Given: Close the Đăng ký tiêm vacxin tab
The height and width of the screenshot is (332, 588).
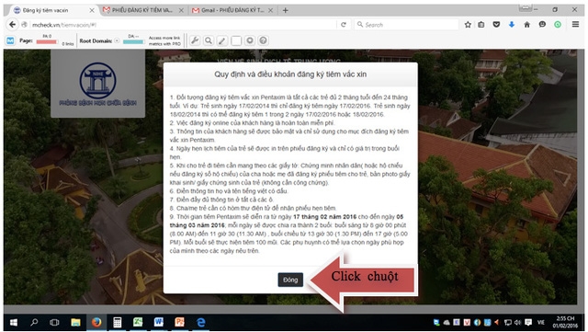Looking at the screenshot, I should point(92,10).
